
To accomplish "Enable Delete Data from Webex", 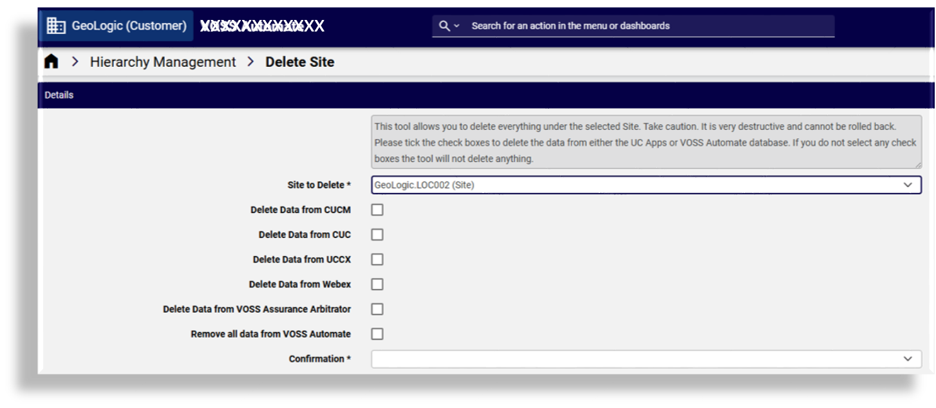I will 377,284.
